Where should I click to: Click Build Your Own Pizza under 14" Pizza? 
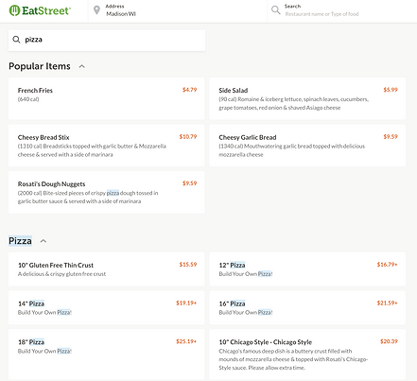[44, 313]
